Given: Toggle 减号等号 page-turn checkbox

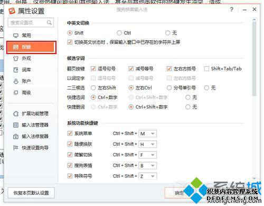Looking at the screenshot, I should click(x=131, y=68).
